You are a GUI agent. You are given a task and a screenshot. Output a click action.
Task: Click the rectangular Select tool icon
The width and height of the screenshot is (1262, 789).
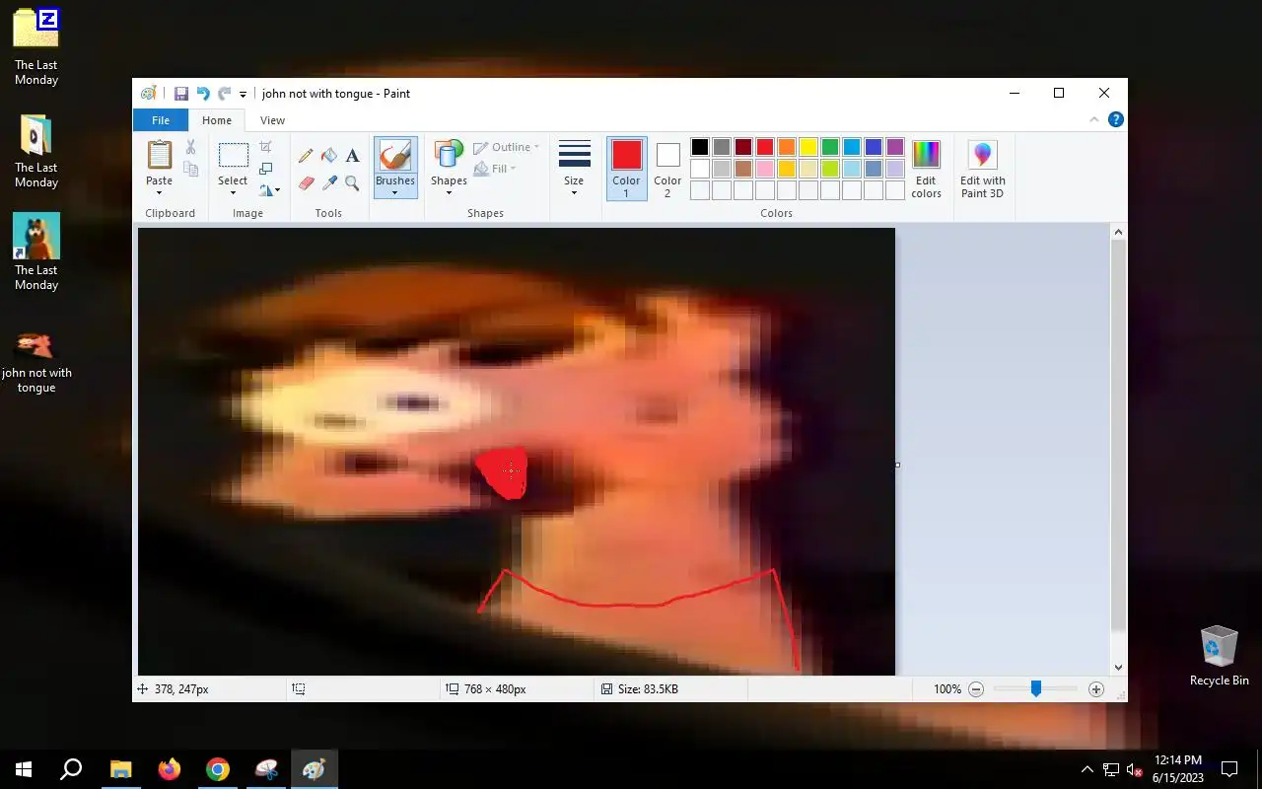233,155
